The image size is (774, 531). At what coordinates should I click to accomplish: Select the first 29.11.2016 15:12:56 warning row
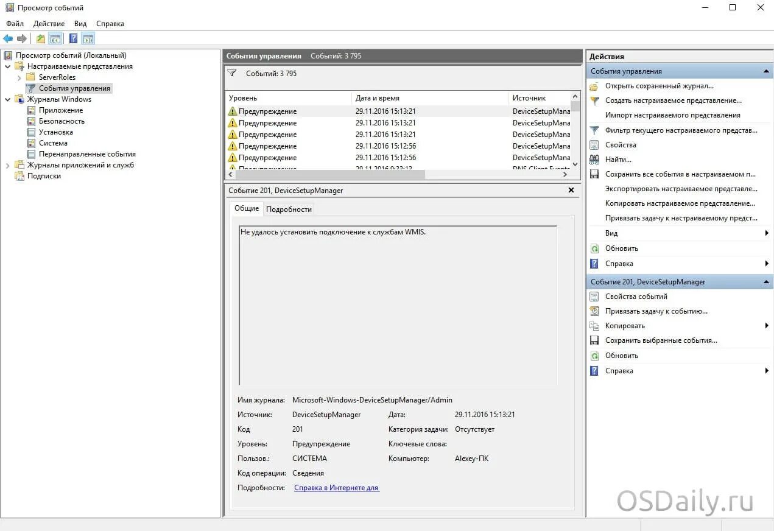399,146
